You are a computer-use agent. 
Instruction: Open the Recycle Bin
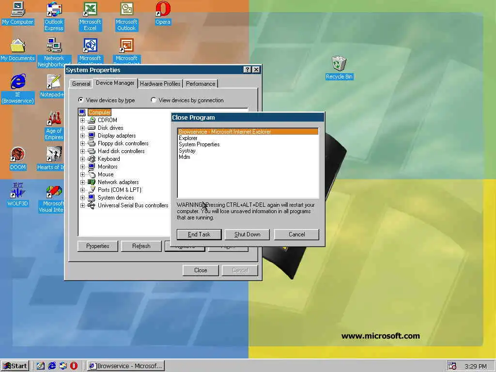click(339, 68)
